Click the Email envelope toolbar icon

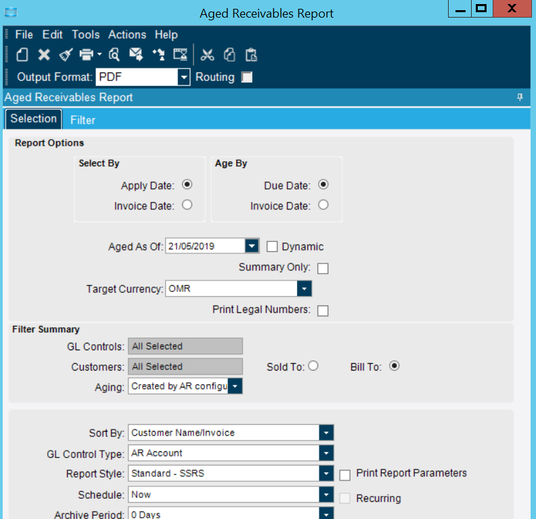pyautogui.click(x=136, y=56)
